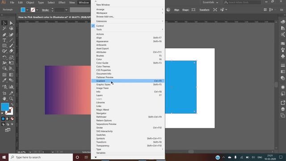Open the Workspace submenu

coord(128,13)
